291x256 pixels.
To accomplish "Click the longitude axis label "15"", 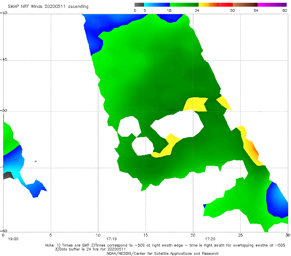I will pos(145,235).
